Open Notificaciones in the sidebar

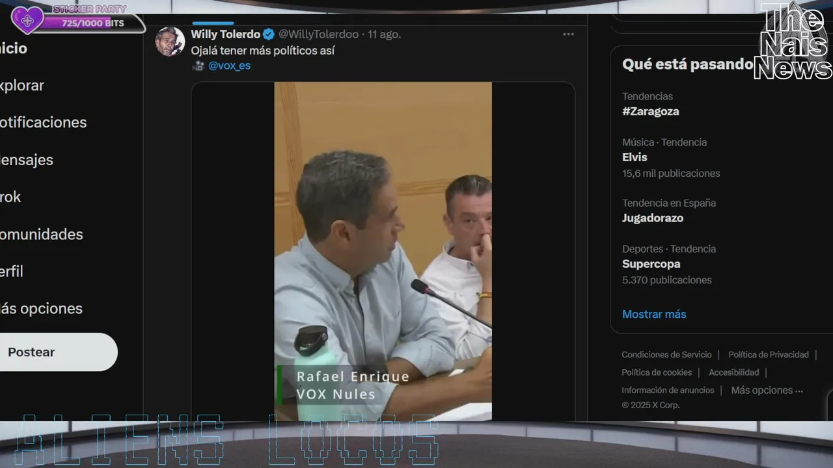[43, 122]
